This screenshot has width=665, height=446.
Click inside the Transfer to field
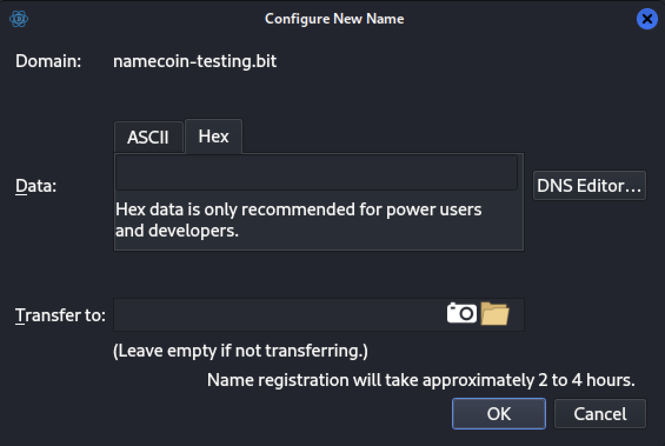pos(265,314)
